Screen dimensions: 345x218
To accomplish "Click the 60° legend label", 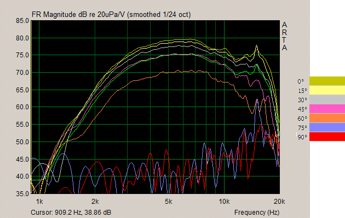I will coord(302,119).
